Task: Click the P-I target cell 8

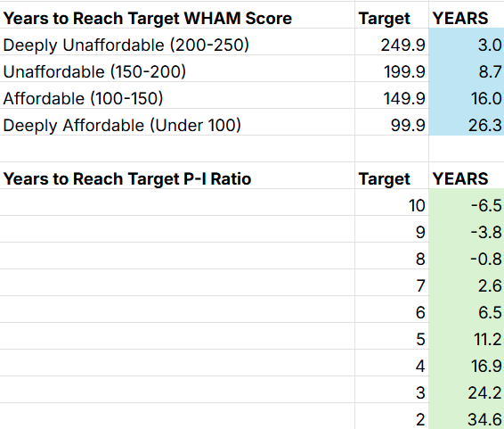Action: click(x=392, y=256)
